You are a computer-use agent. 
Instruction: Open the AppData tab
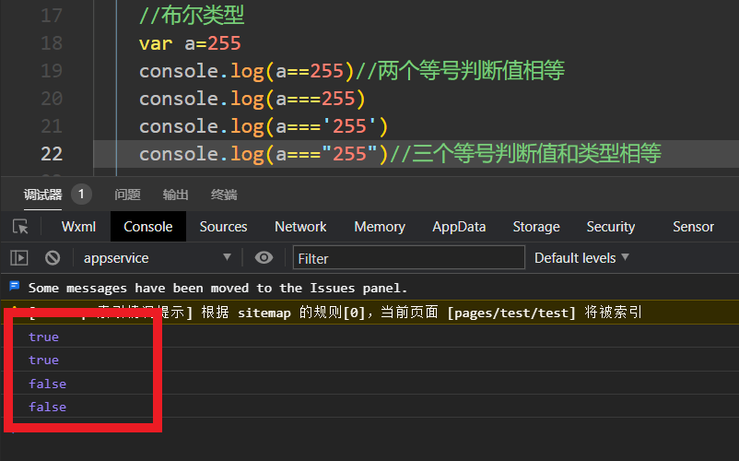click(459, 227)
